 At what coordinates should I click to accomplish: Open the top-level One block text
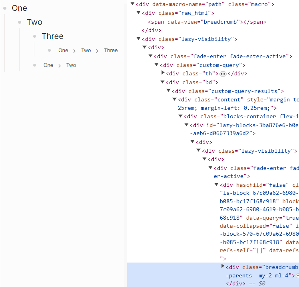pyautogui.click(x=20, y=8)
